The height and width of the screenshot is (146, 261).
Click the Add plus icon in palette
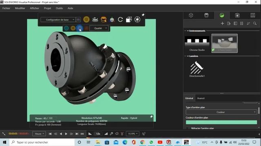[222, 24]
